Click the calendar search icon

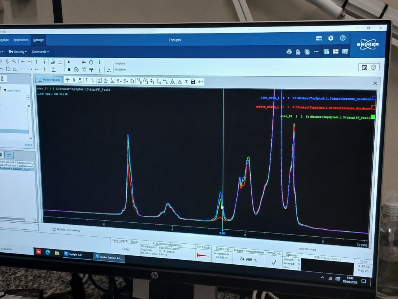[x=364, y=67]
